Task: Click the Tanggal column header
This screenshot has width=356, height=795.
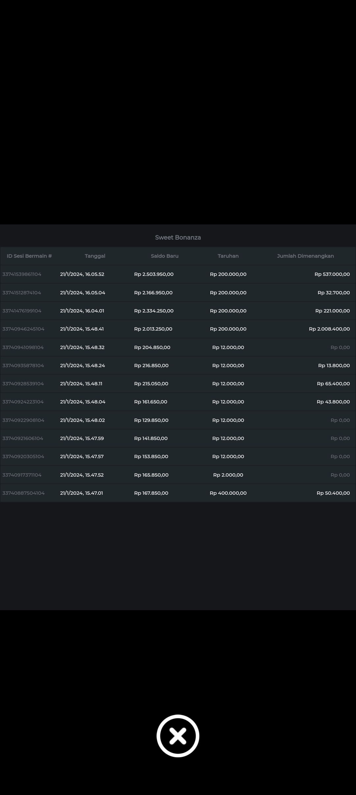Action: coord(95,256)
